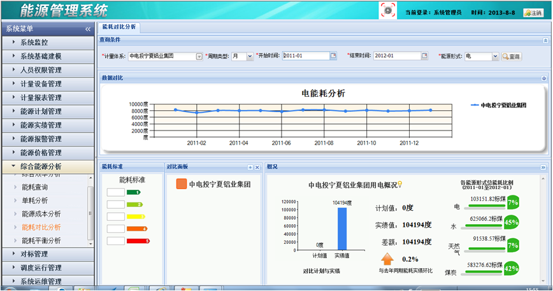This screenshot has height=291, width=553.
Task: Click the alarm icon in header
Action: [387, 11]
